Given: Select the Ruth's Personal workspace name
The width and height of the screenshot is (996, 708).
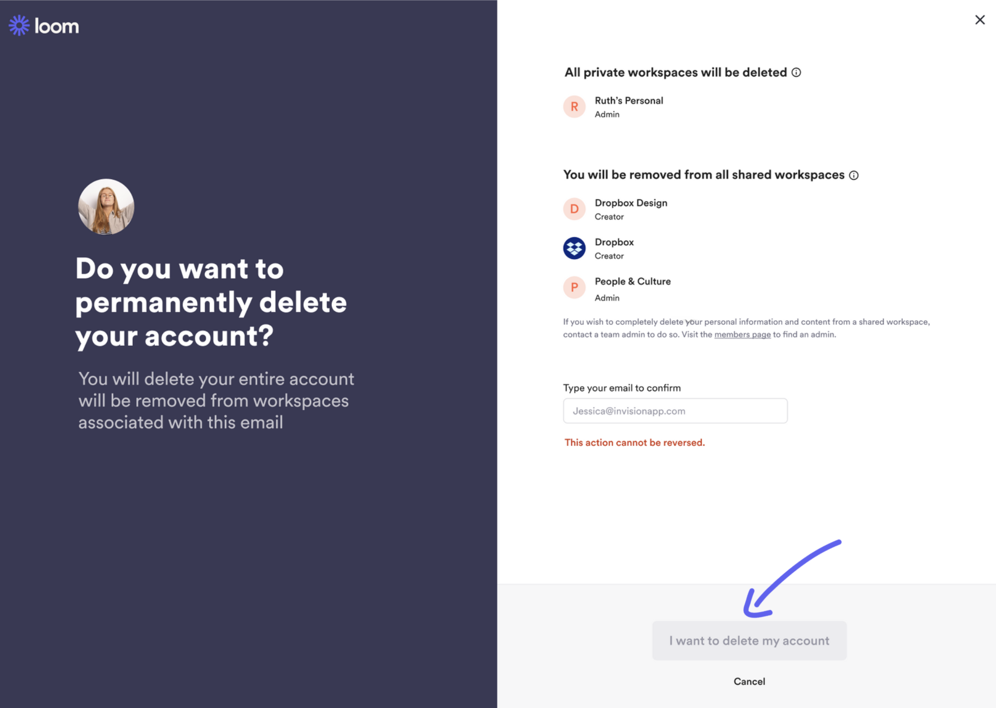Looking at the screenshot, I should coord(629,100).
